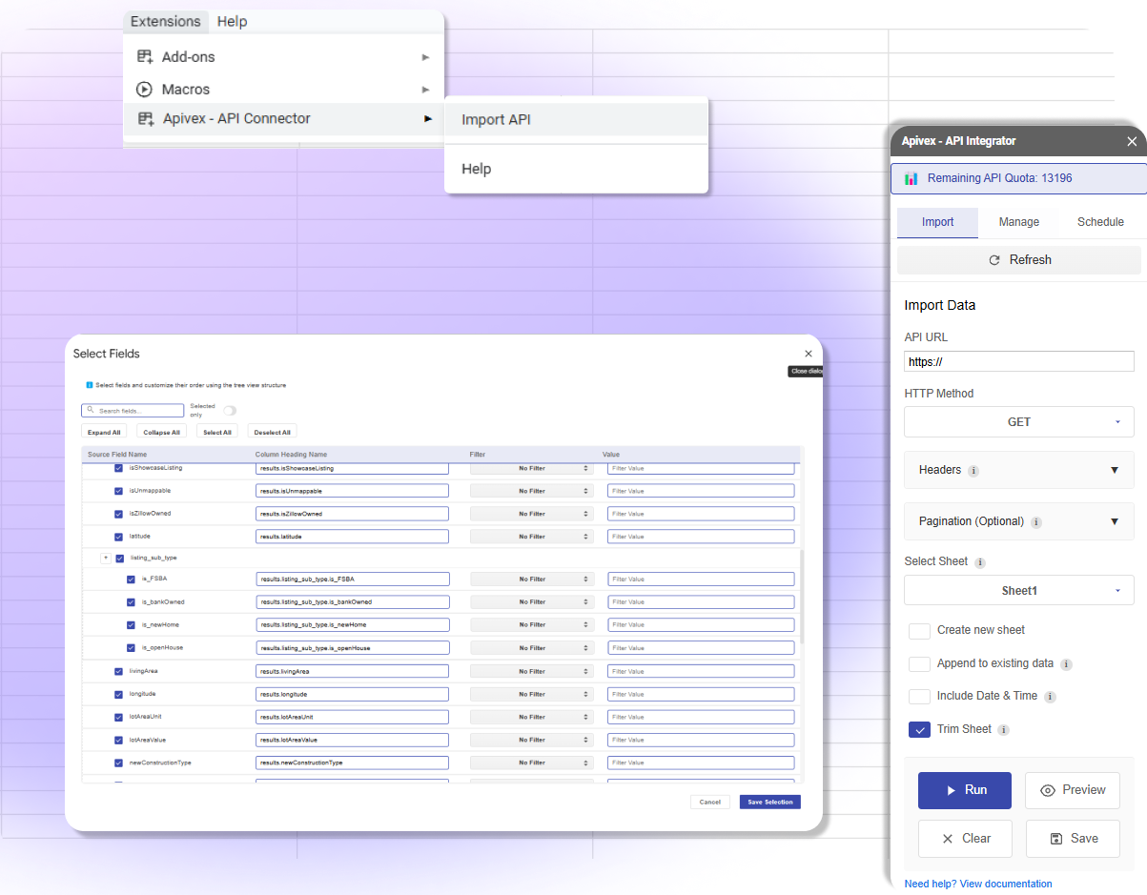The image size is (1147, 895).
Task: Uncheck the newConstructionType field checkbox
Action: (x=118, y=763)
